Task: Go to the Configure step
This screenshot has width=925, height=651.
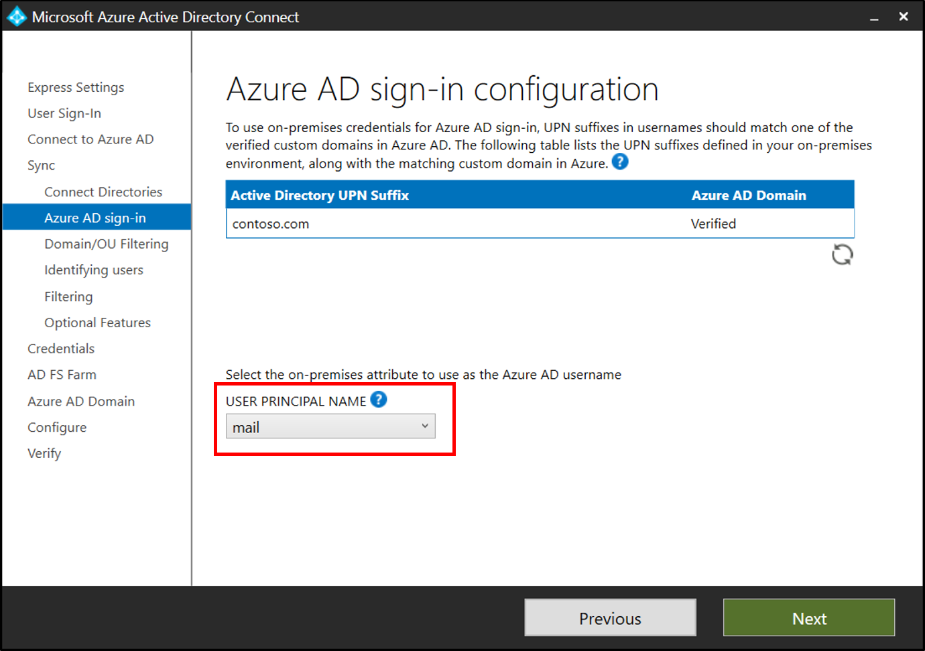Action: 57,427
